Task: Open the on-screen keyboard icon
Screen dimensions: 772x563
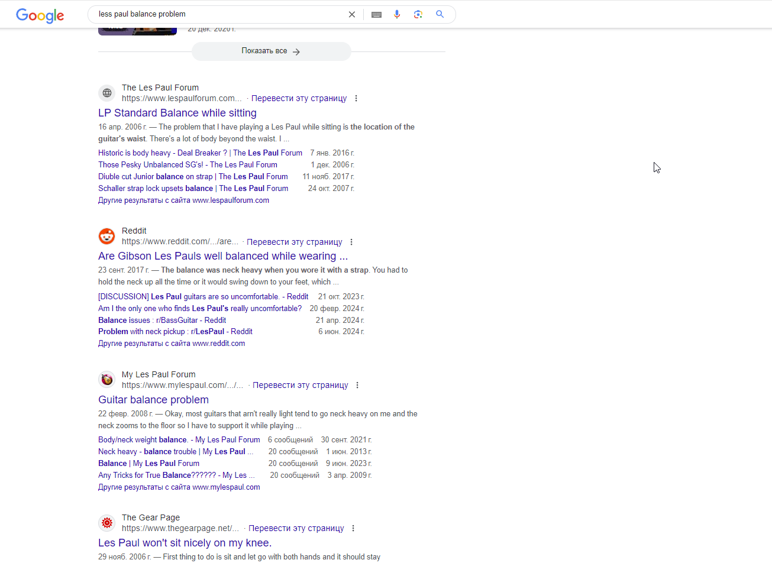Action: [376, 14]
